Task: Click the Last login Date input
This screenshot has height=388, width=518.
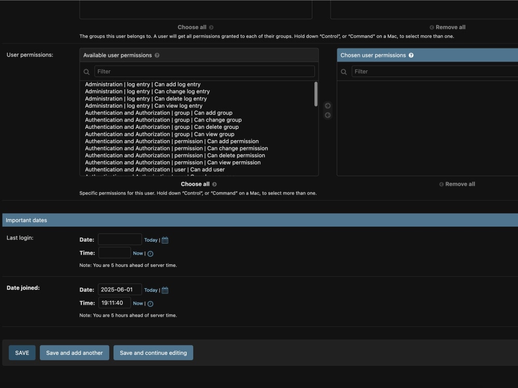Action: click(120, 240)
